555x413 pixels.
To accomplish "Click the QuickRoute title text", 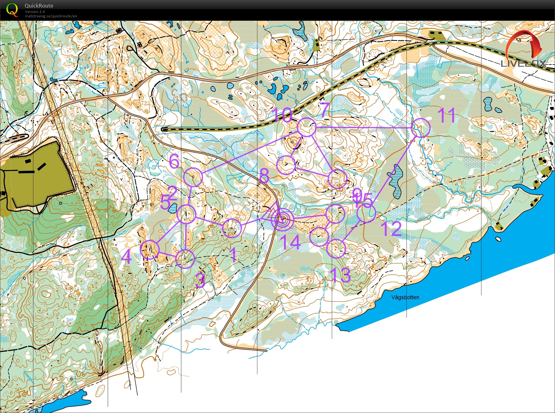I will pyautogui.click(x=39, y=6).
